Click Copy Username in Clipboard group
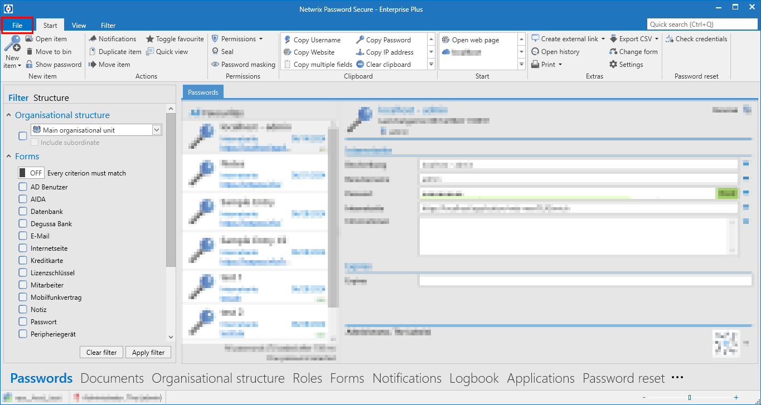Image resolution: width=761 pixels, height=405 pixels. [312, 40]
